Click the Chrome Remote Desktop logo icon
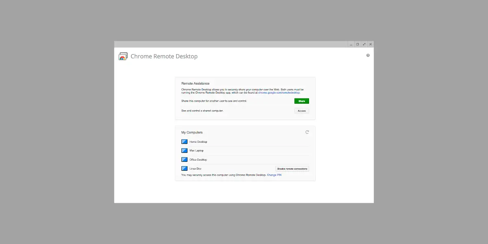This screenshot has width=488, height=244. tap(123, 57)
